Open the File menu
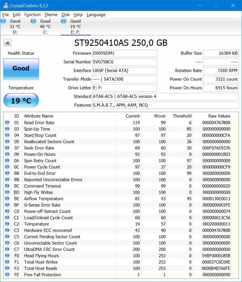Viewport: 242px width, 282px height. point(5,15)
